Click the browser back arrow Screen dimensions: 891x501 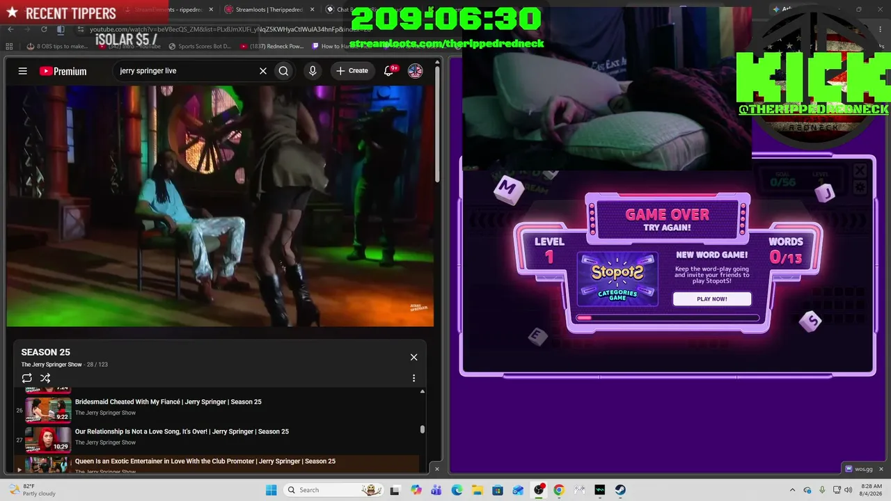coord(10,29)
